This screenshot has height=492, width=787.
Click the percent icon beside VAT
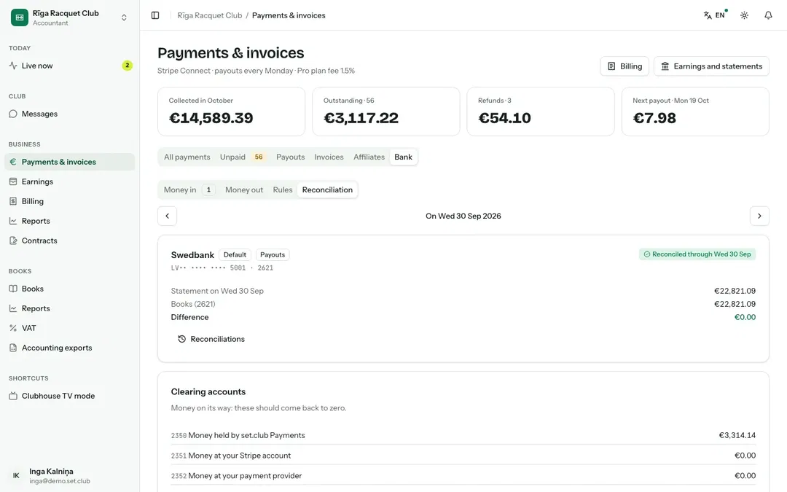[13, 328]
